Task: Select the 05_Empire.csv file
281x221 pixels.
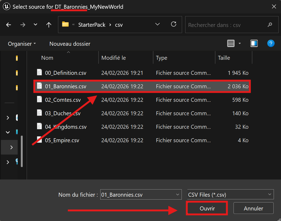Action: (x=142, y=140)
